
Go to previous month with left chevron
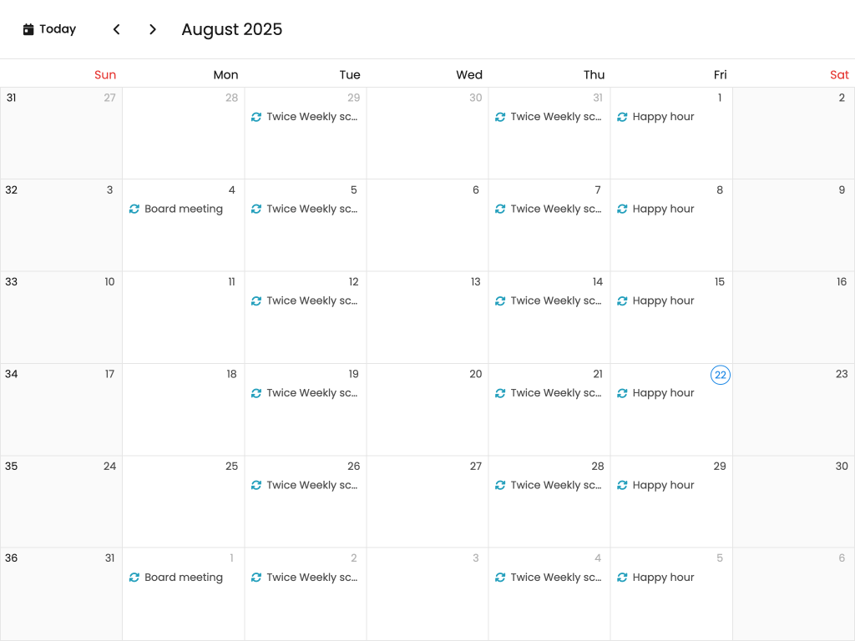point(117,30)
